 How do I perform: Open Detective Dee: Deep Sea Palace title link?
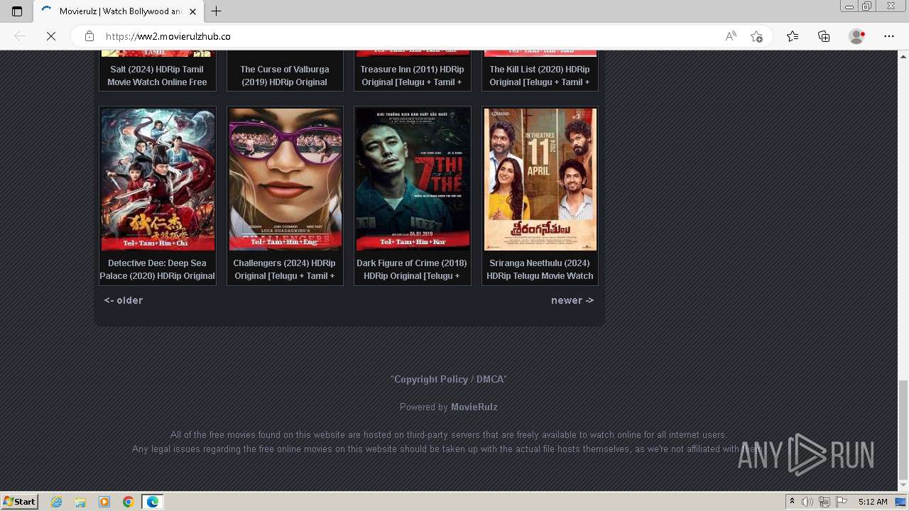[157, 269]
